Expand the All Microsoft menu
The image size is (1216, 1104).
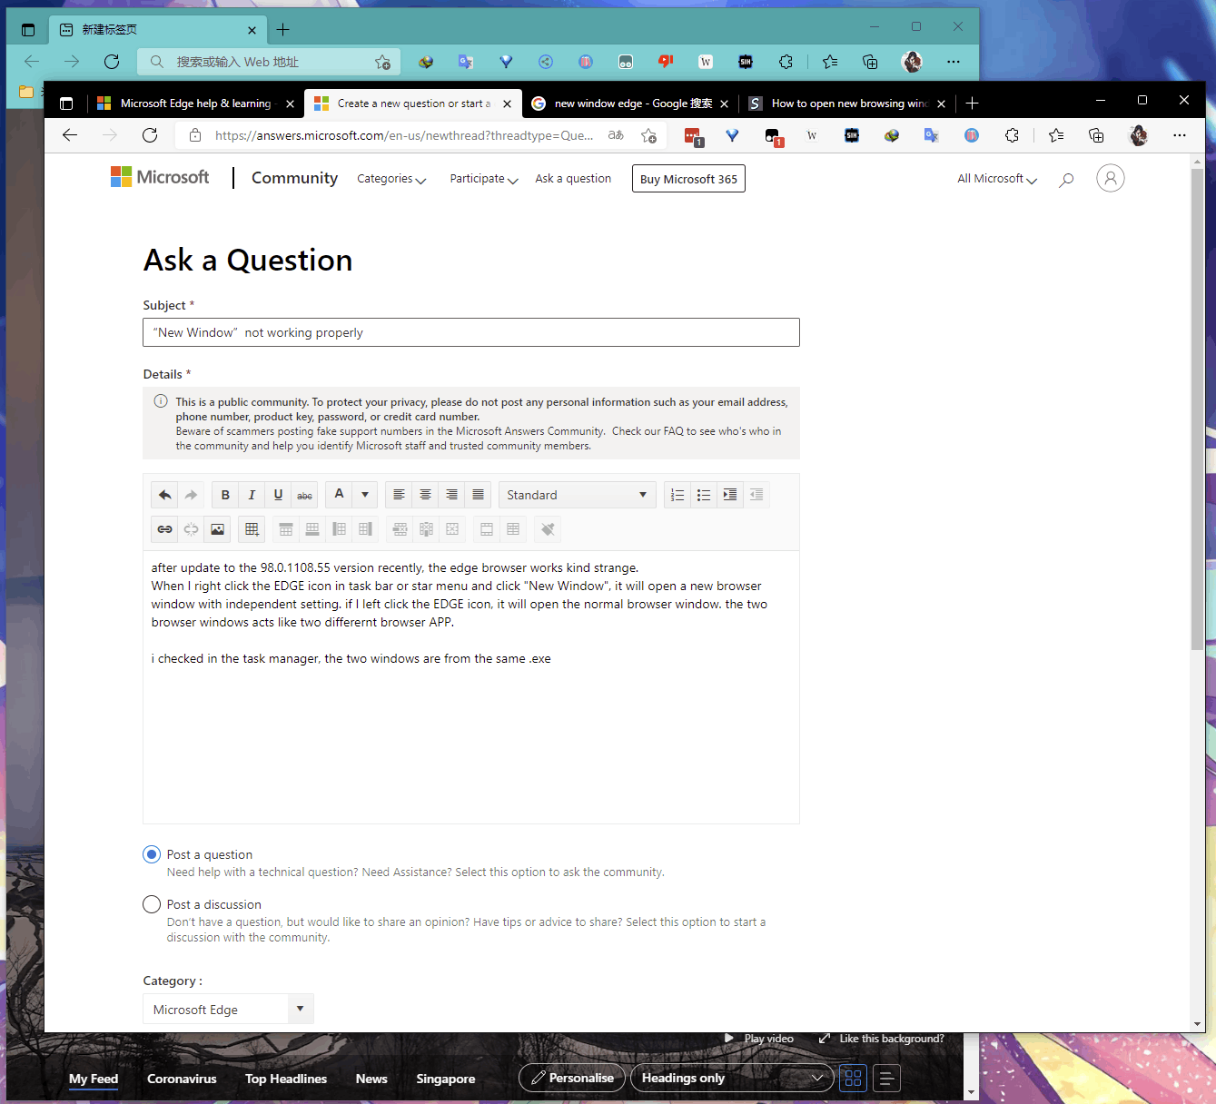[x=997, y=179]
